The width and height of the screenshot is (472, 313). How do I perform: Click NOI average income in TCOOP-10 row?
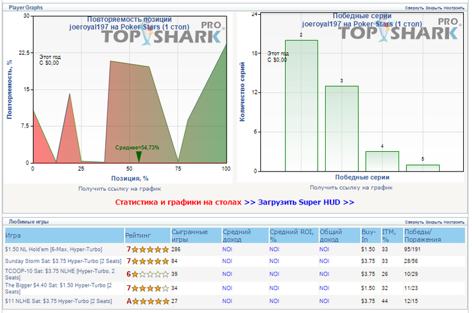[227, 274]
